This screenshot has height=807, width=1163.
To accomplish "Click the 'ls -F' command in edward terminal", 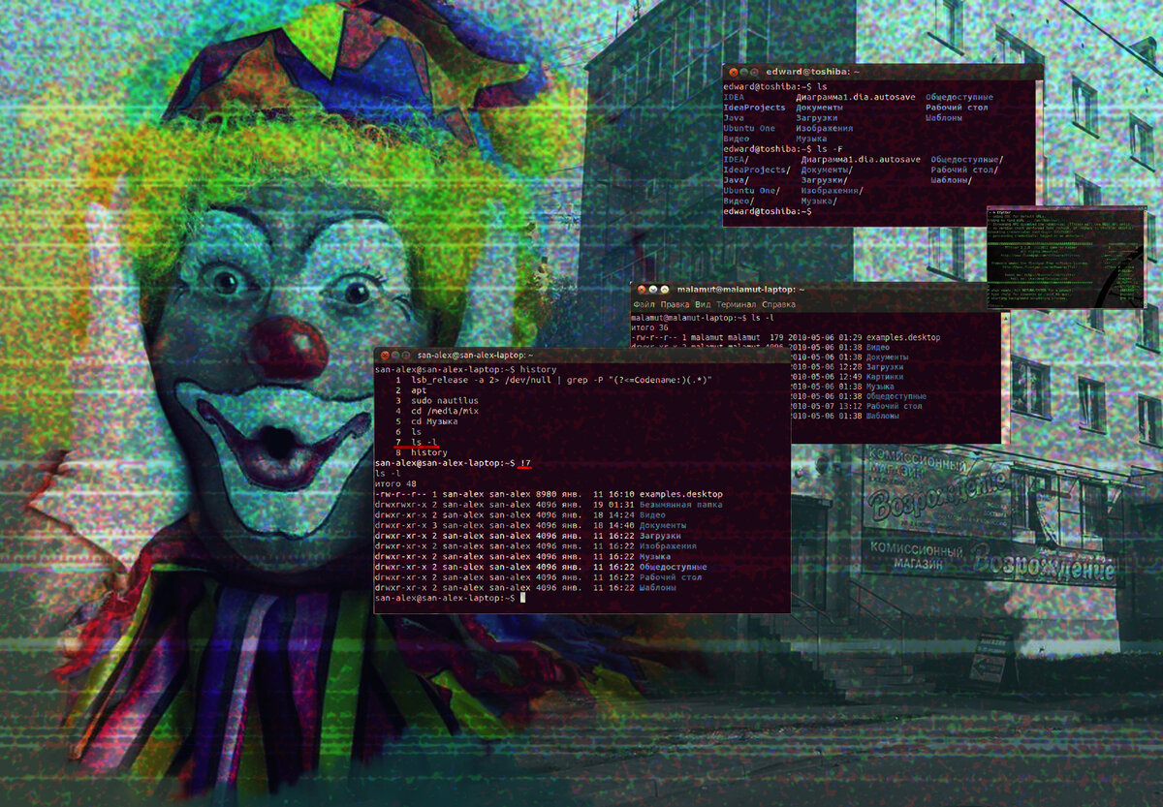I will tap(830, 149).
